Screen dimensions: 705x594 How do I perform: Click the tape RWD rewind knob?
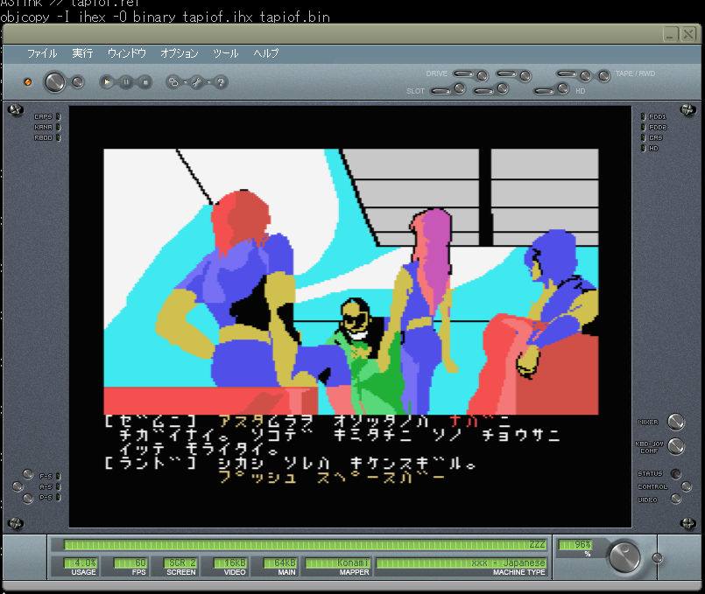click(x=604, y=76)
